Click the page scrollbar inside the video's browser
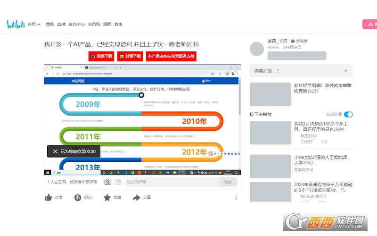The height and width of the screenshot is (236, 377). [x=239, y=96]
